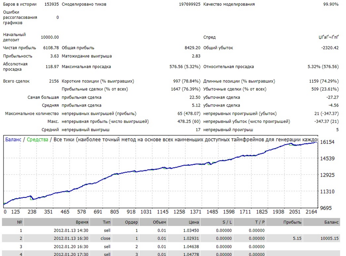Click the time cell 2012.01.20 17:30
The height and width of the screenshot is (256, 346).
coord(71,254)
